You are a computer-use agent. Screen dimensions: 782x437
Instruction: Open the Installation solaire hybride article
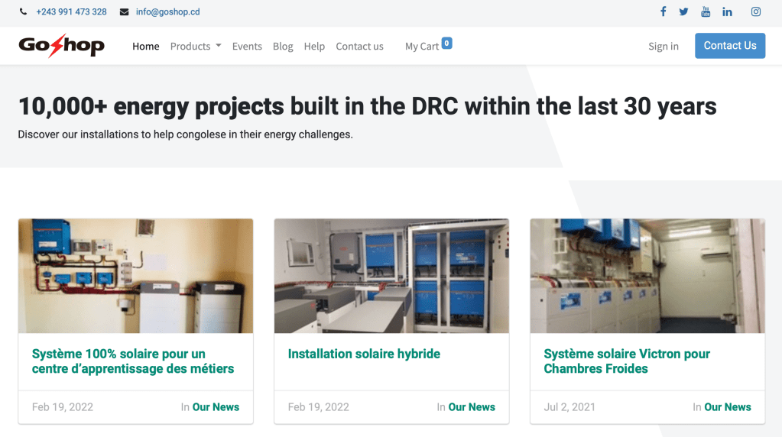pyautogui.click(x=364, y=354)
